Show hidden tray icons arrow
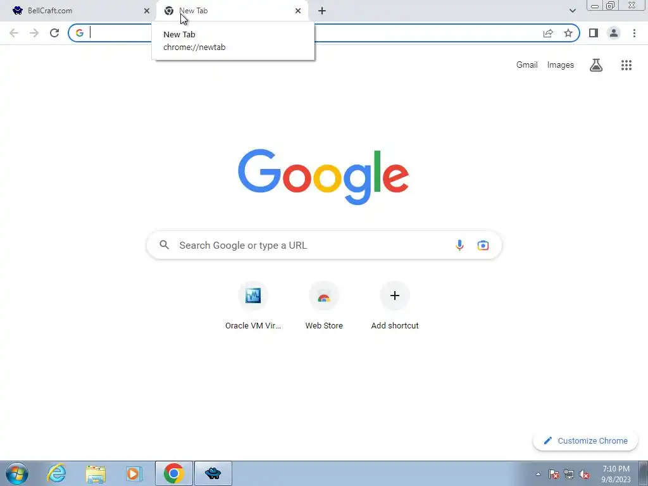This screenshot has width=648, height=486. click(x=538, y=474)
